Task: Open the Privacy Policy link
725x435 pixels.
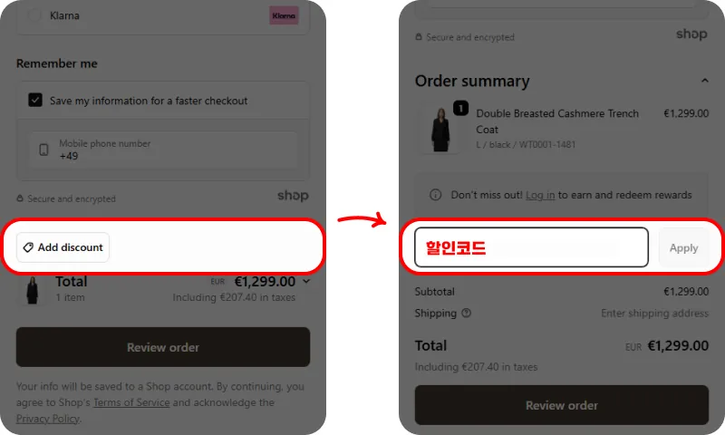Action: [47, 419]
